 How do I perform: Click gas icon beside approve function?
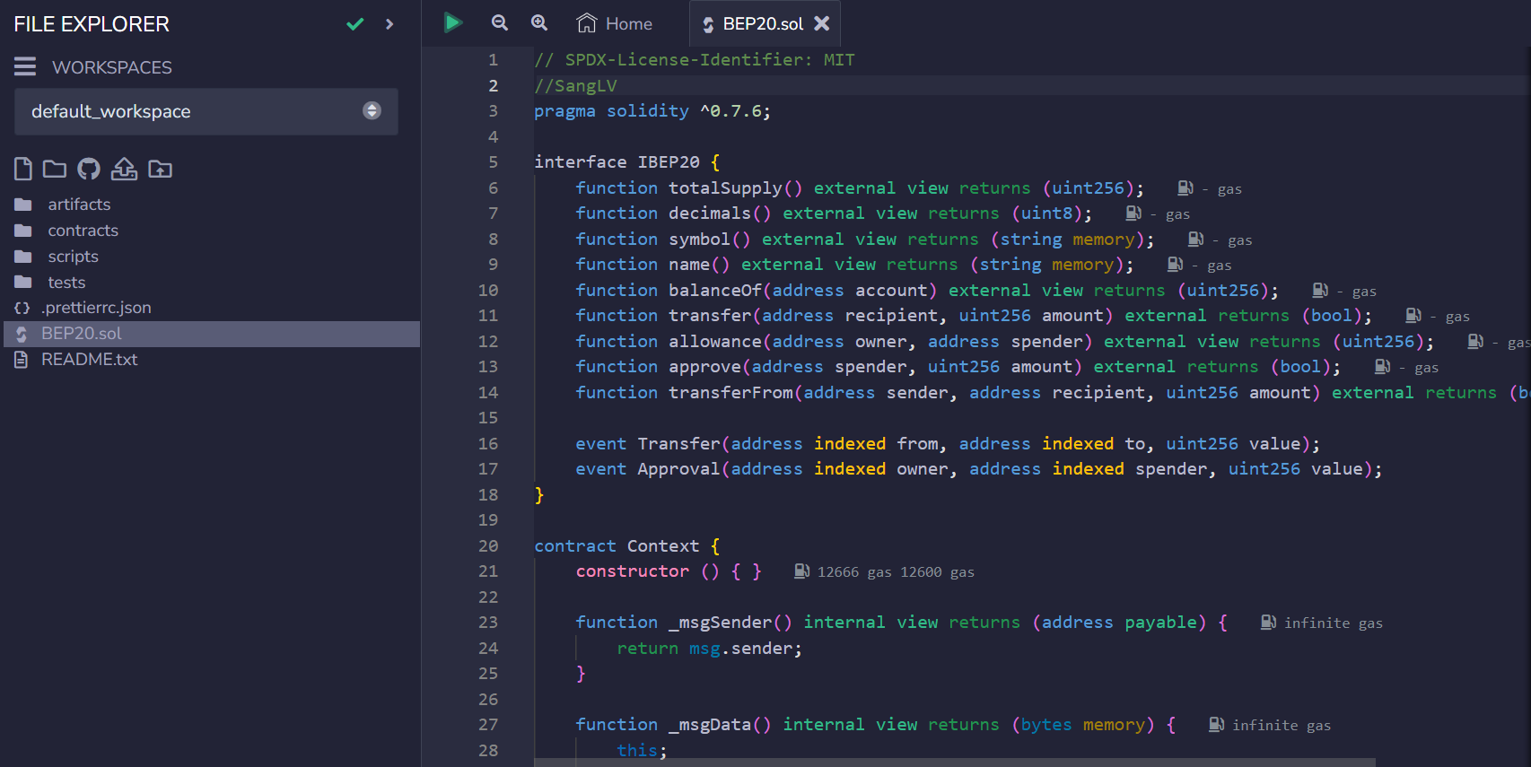point(1382,367)
